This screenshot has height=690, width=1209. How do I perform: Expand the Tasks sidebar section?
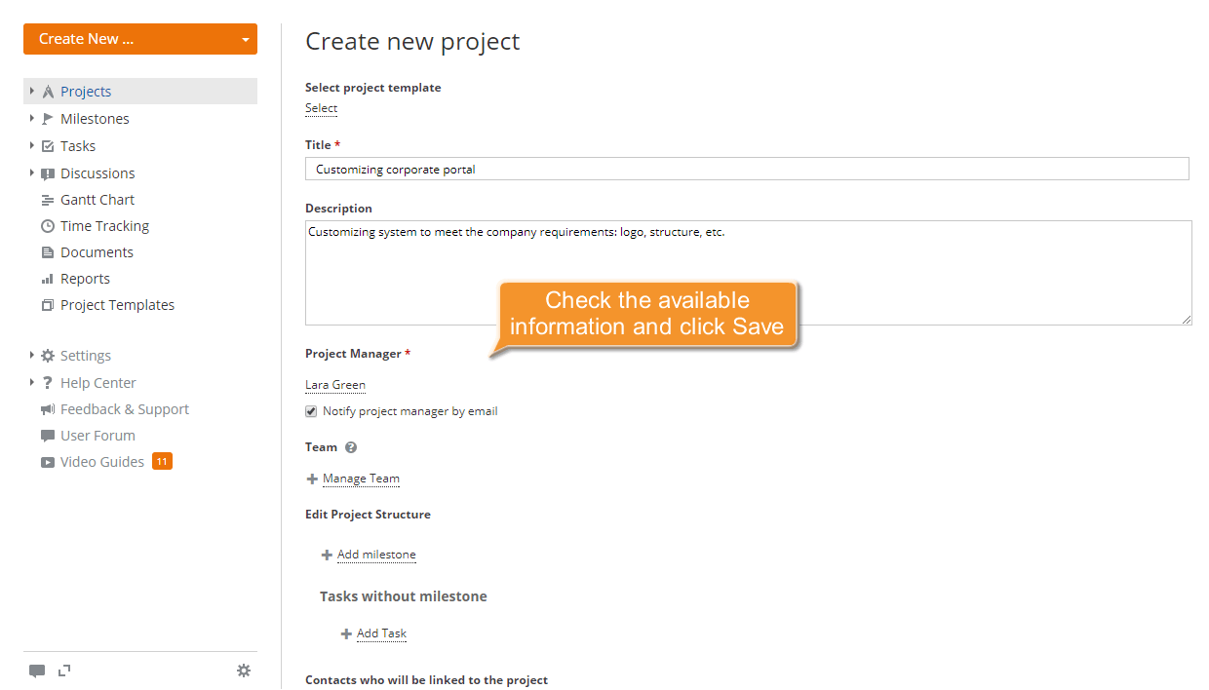31,145
